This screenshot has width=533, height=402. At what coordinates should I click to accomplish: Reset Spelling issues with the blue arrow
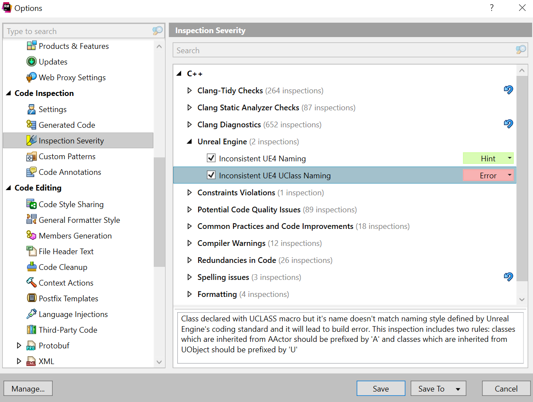(x=508, y=277)
